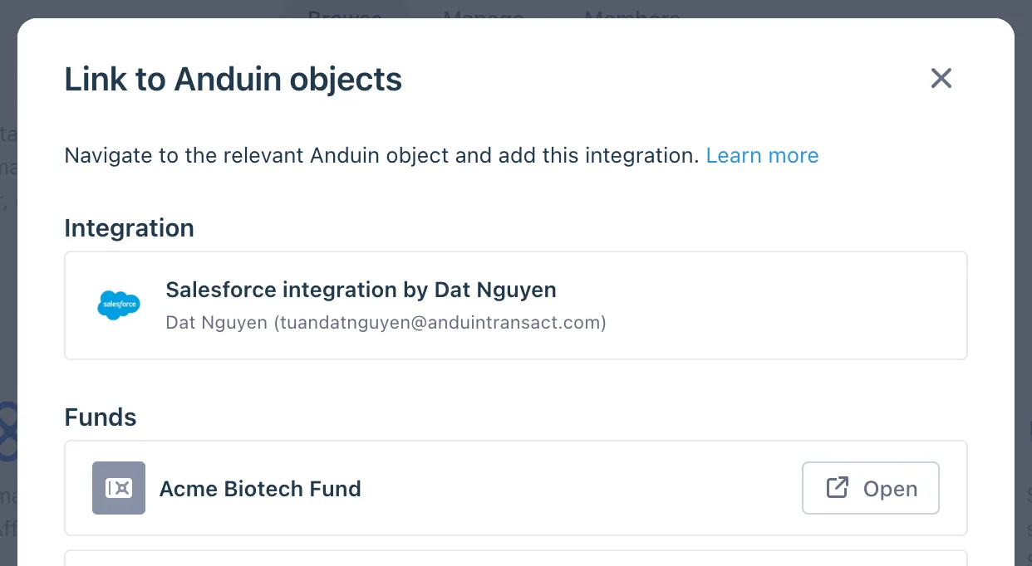Screen dimensions: 1032x566
Task: Click the partially visible card below Acme Biotech Fund
Action: pyautogui.click(x=516, y=558)
